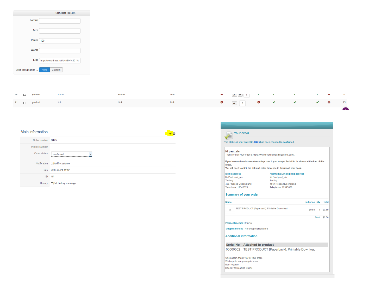Click the document icon beside Your order

[228, 136]
